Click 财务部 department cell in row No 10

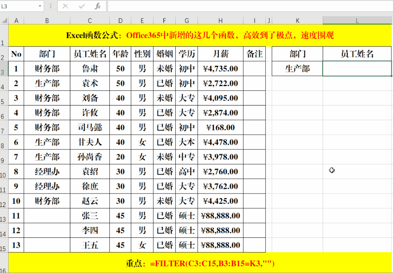47,201
